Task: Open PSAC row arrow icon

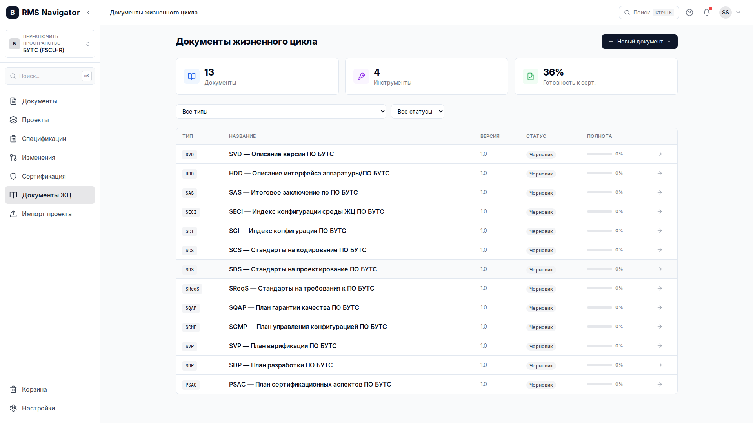Action: (x=660, y=384)
